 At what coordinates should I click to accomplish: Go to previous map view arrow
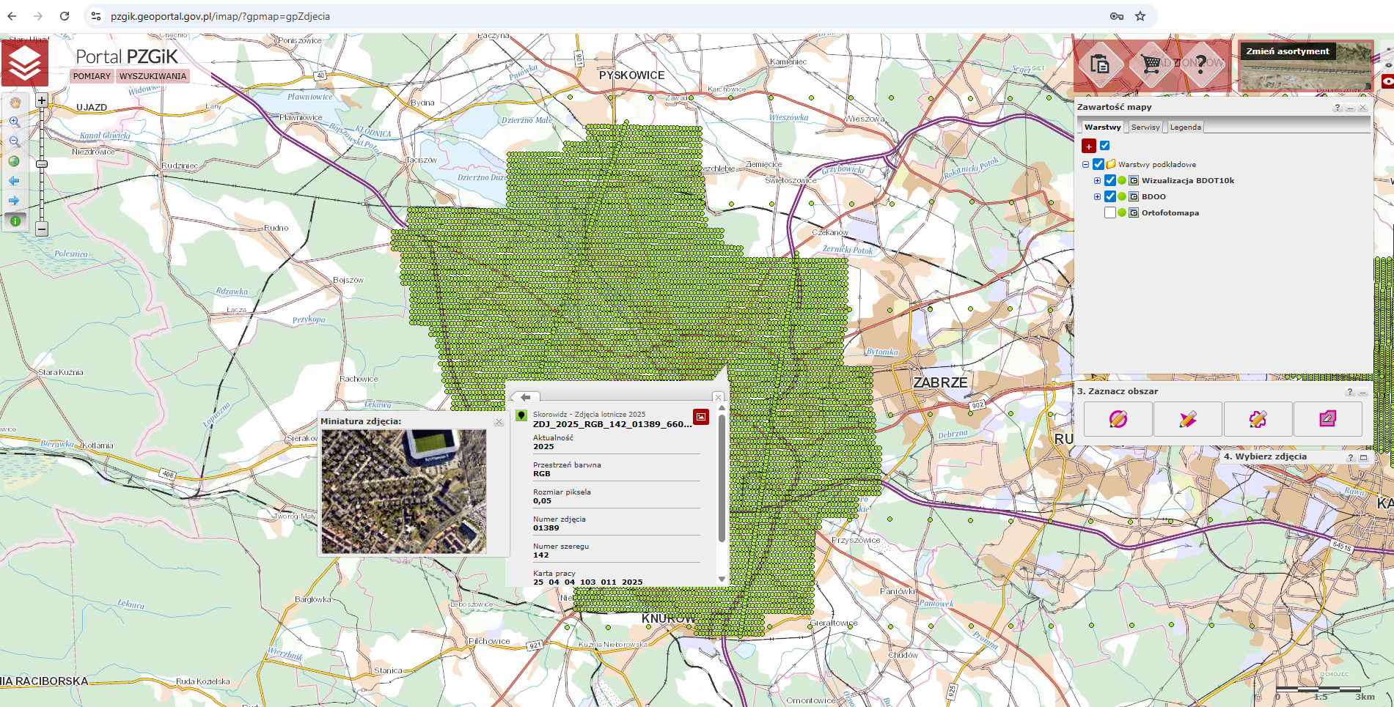[x=15, y=181]
